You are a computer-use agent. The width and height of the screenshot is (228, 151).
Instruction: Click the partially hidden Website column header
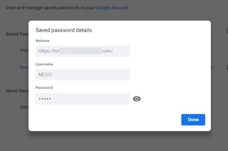[24, 50]
